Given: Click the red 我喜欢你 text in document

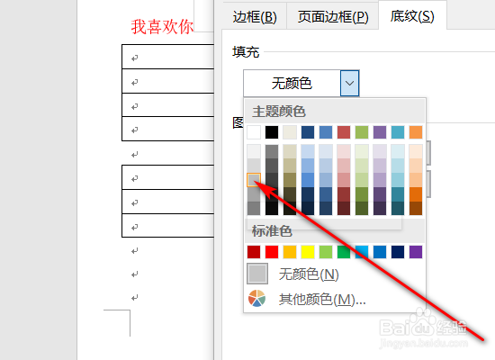Looking at the screenshot, I should point(162,27).
